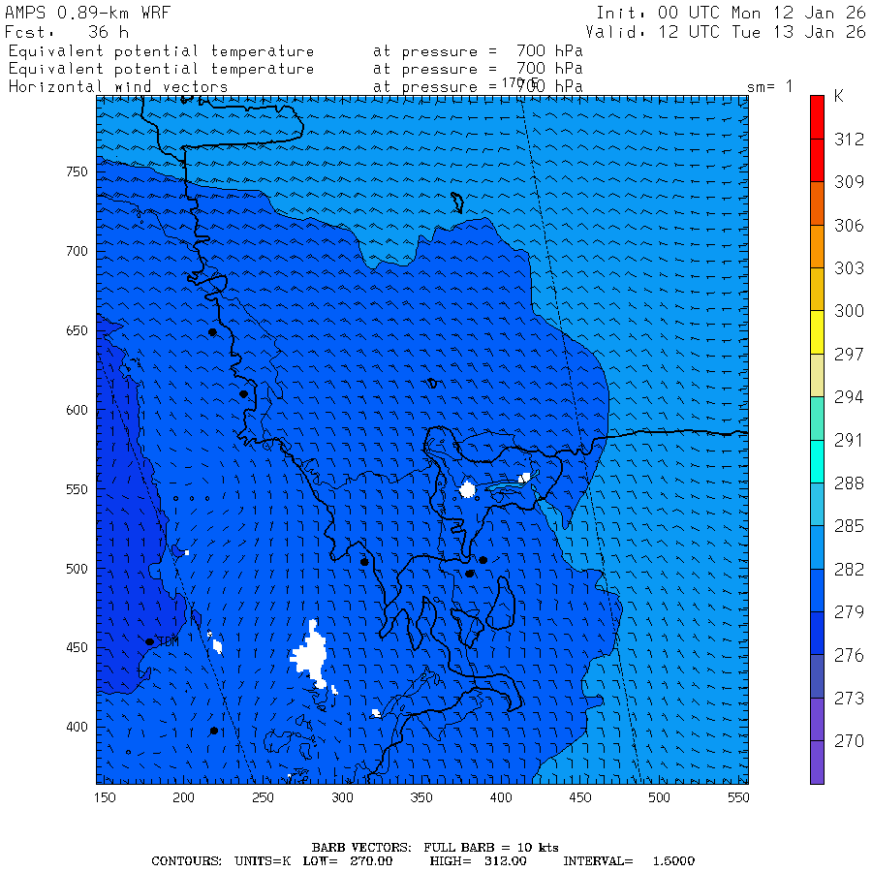Click the 'INTERVAL= 1.5000' footer value
872x872 pixels.
[x=629, y=861]
